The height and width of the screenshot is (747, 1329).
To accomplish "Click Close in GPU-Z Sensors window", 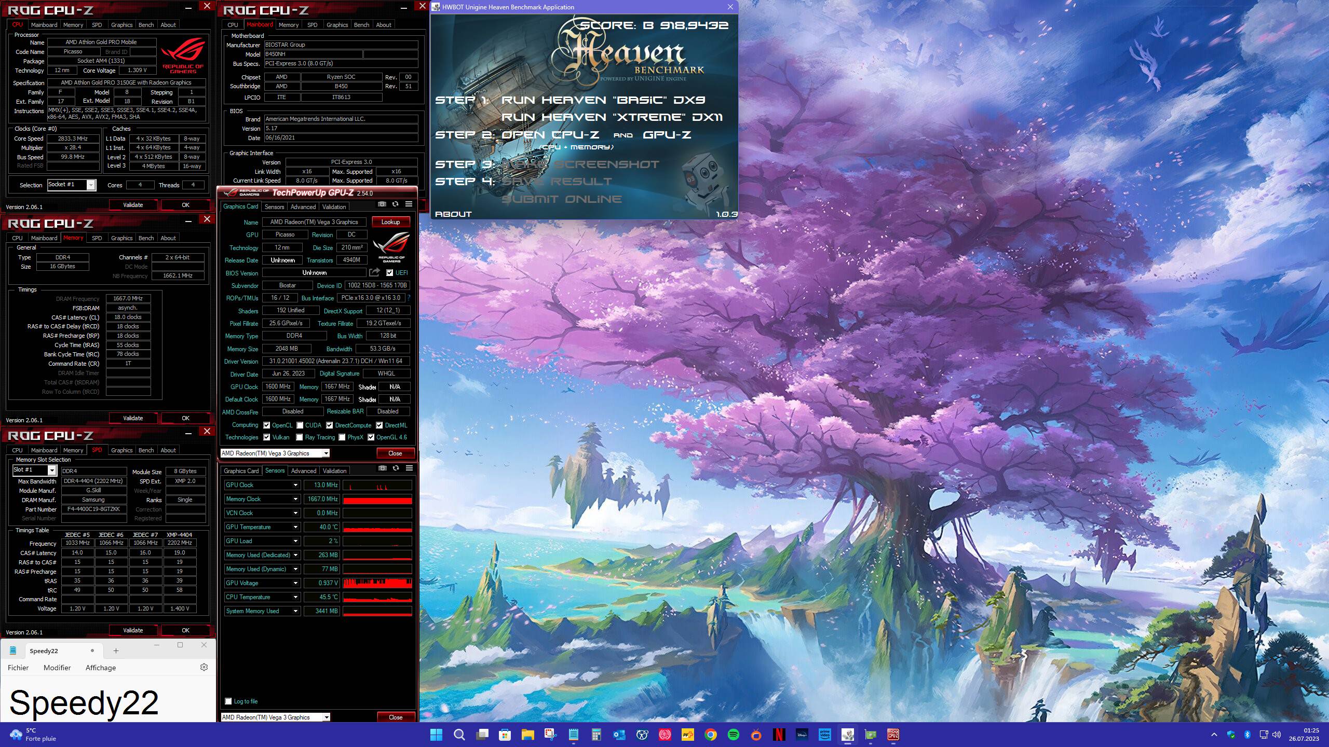I will pos(396,717).
